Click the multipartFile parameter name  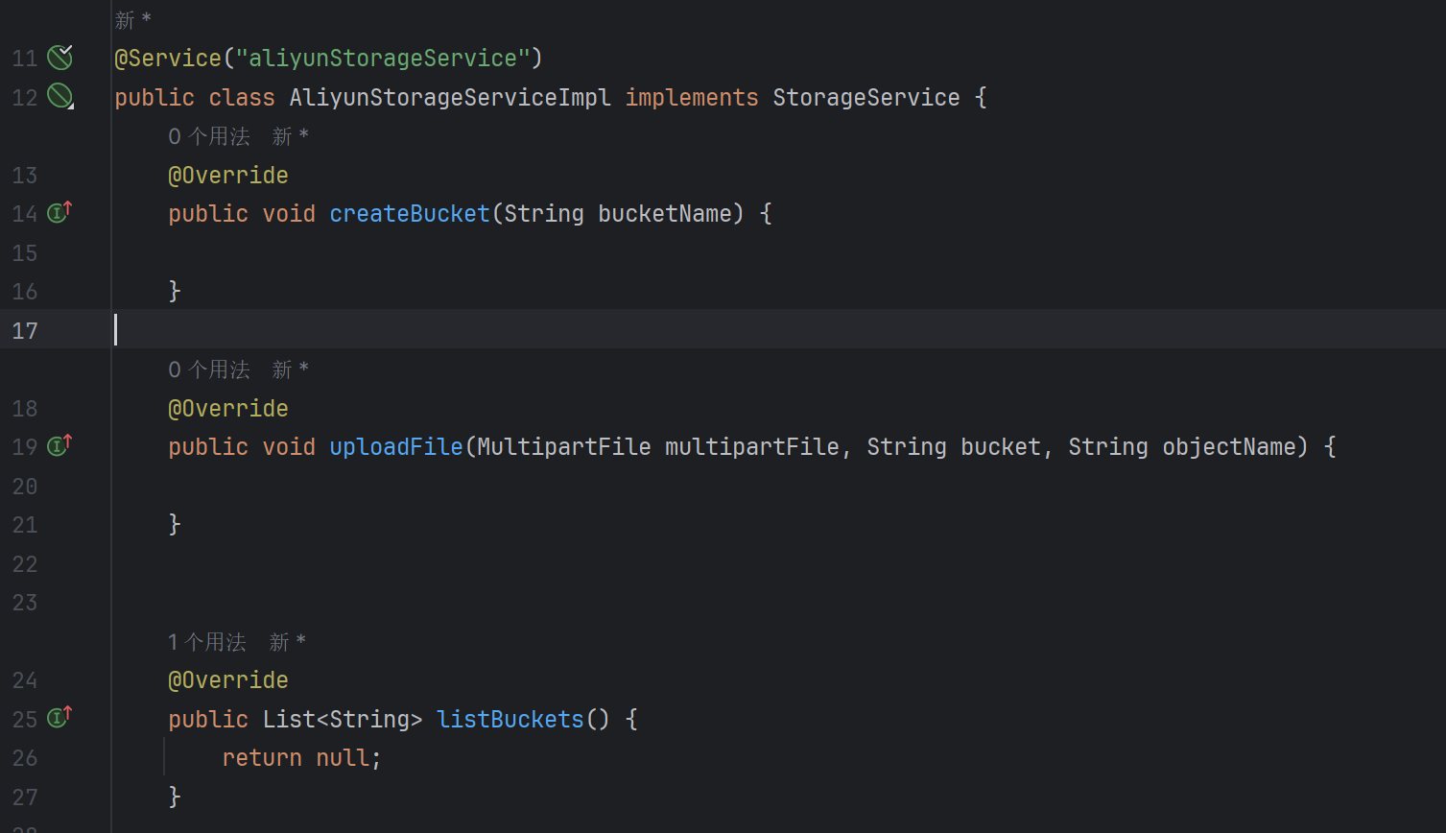pos(752,447)
